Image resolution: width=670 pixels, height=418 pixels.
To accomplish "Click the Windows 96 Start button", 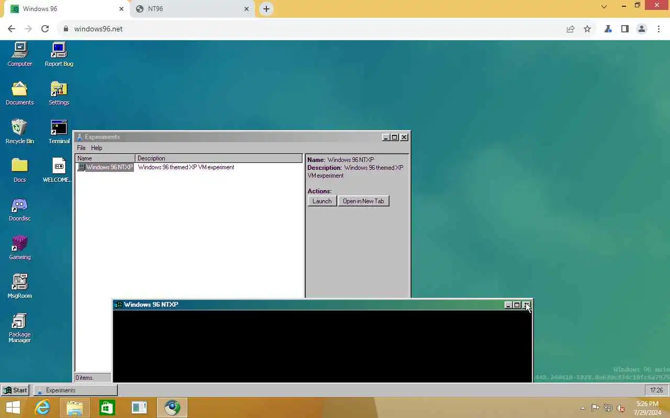I will pyautogui.click(x=15, y=390).
